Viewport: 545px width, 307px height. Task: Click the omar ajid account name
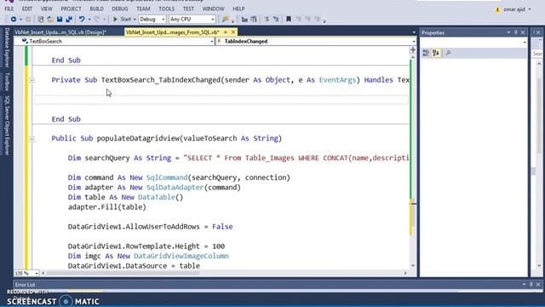[514, 9]
